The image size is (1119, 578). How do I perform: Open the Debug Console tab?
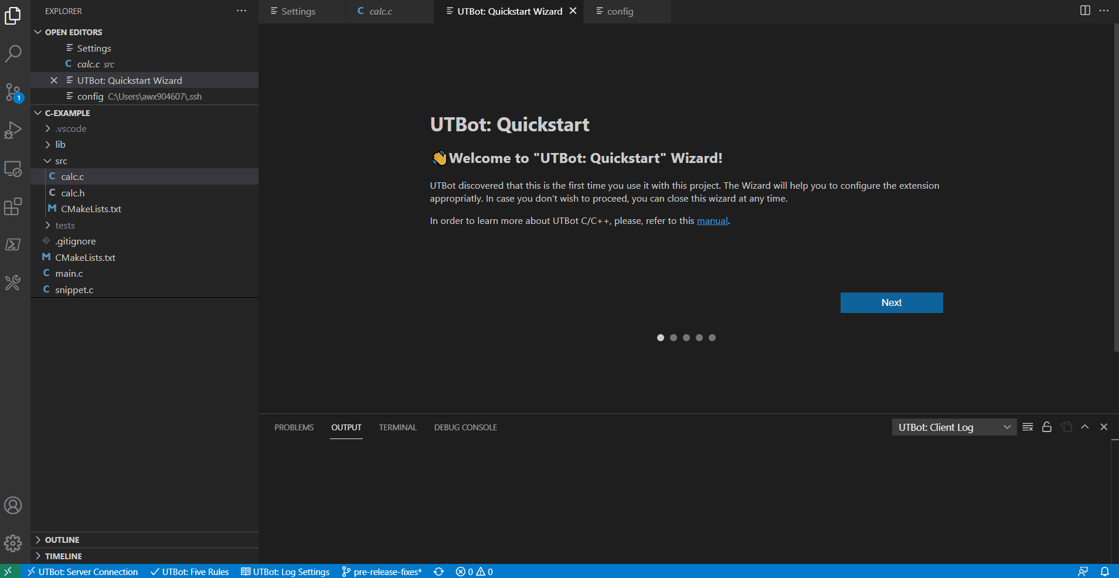(x=465, y=427)
